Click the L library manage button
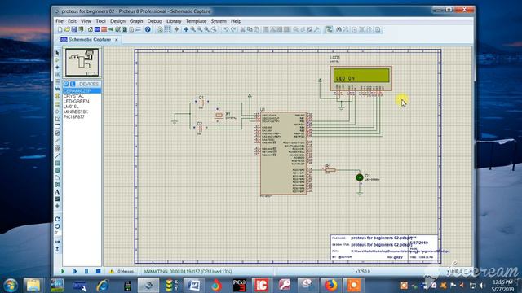522x293 pixels. (x=73, y=84)
